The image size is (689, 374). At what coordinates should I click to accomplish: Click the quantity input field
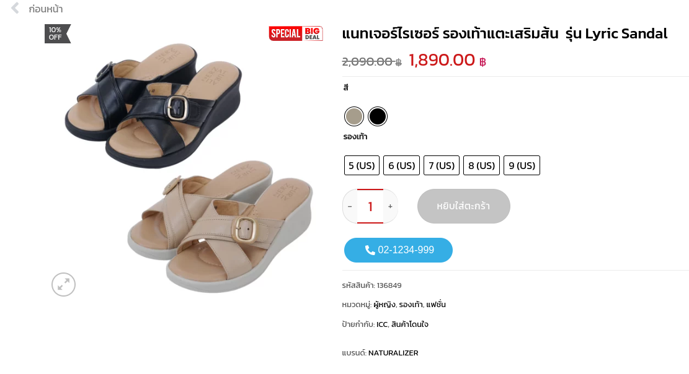point(370,206)
